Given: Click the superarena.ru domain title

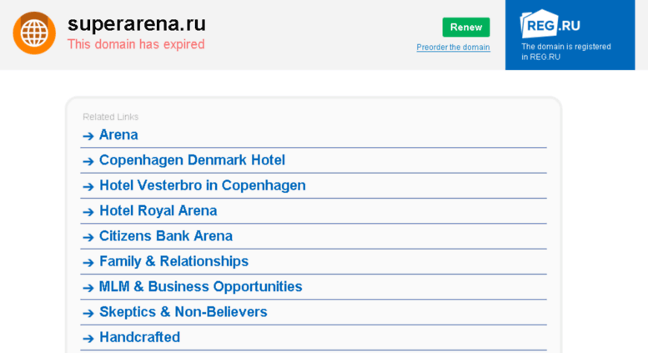Looking at the screenshot, I should [x=137, y=23].
